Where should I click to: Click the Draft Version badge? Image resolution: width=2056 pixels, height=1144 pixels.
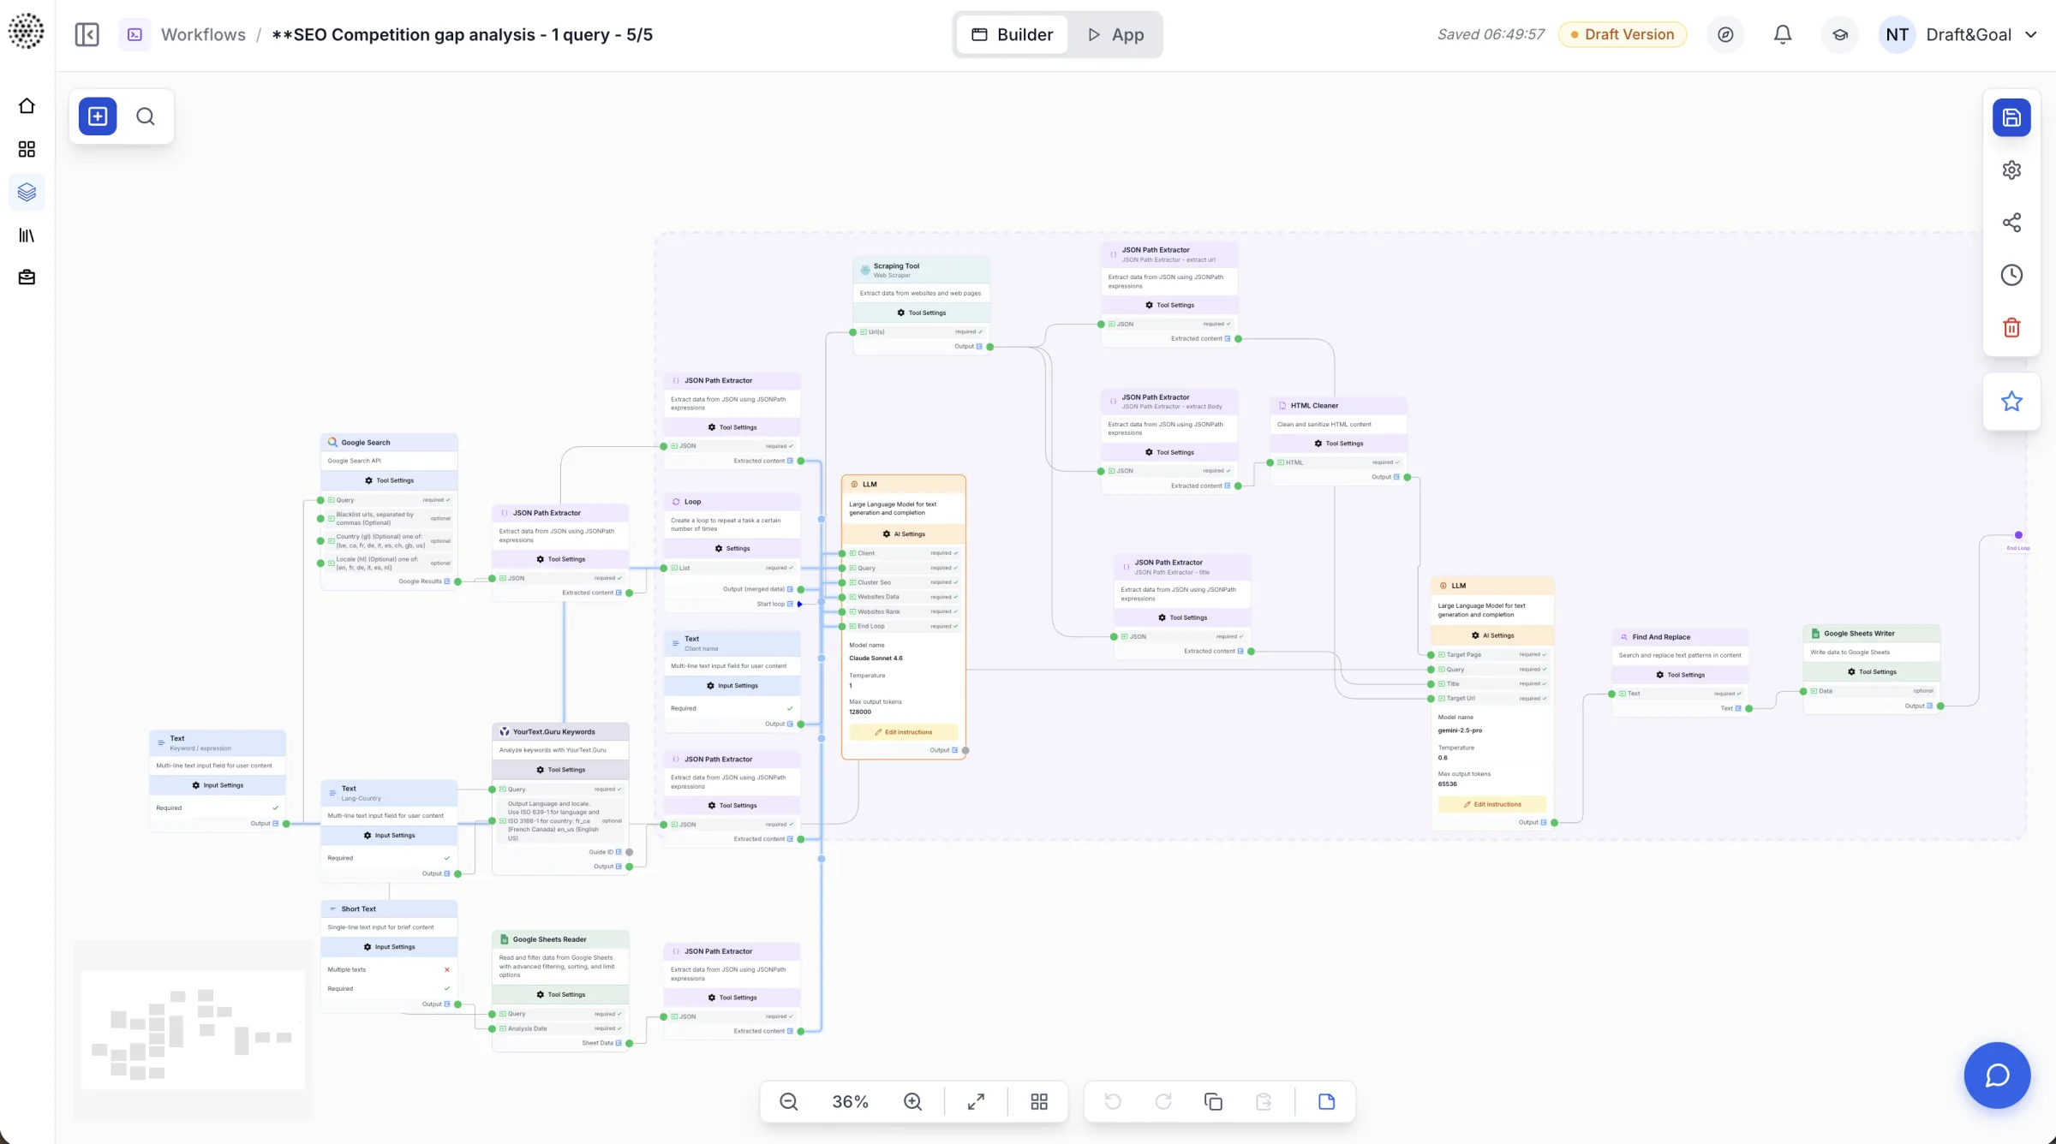coord(1622,34)
